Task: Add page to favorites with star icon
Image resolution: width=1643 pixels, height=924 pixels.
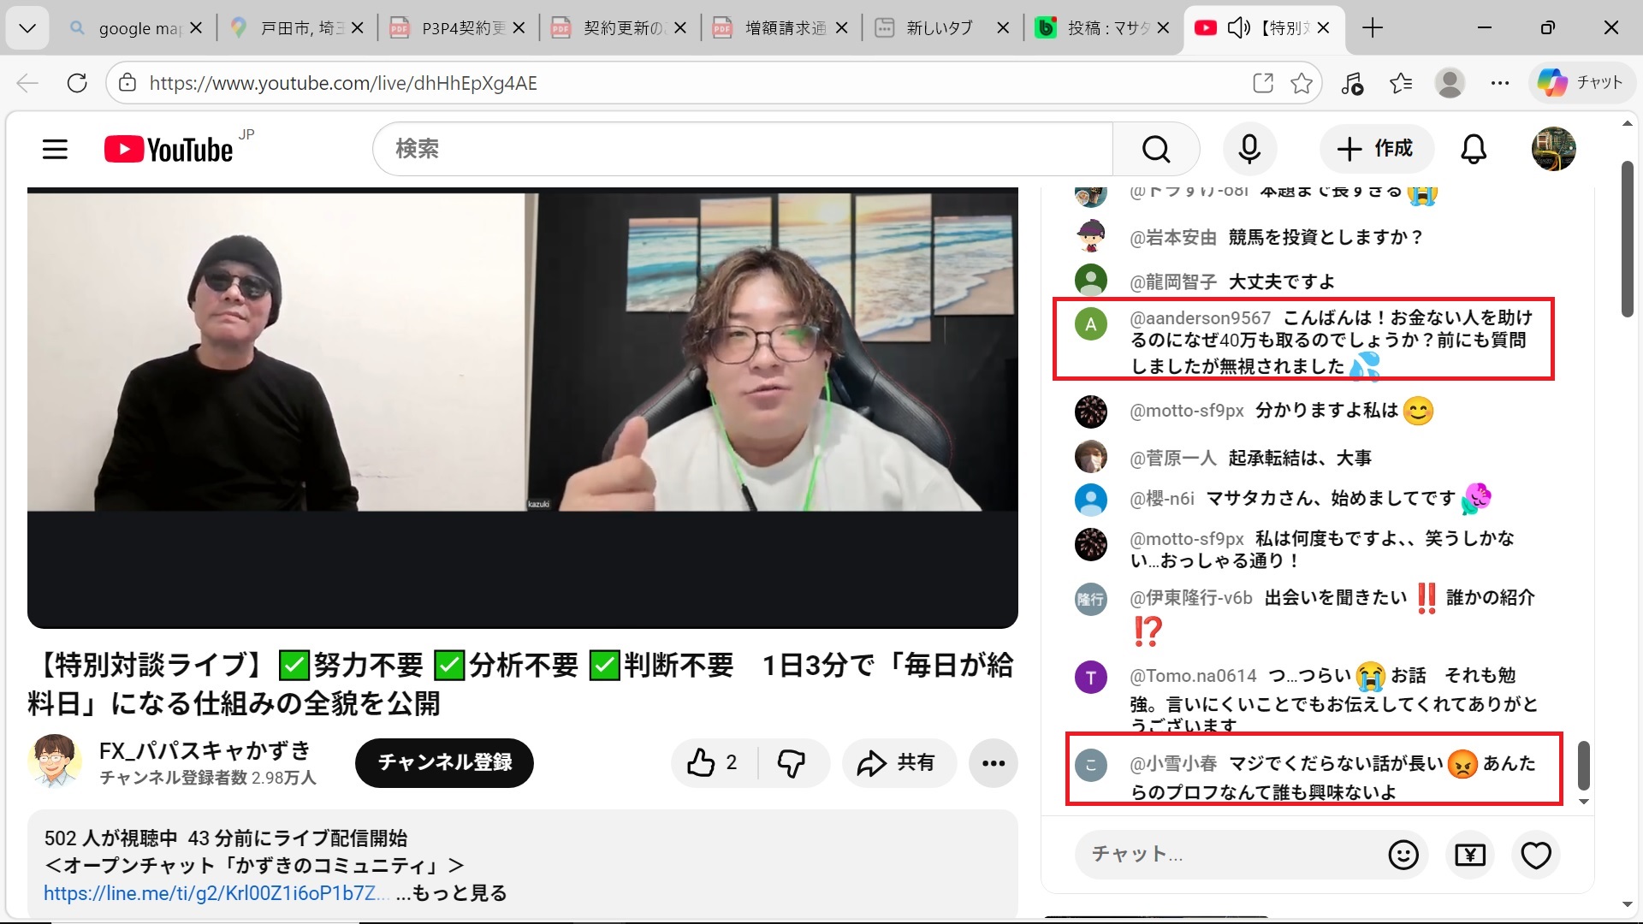Action: click(x=1302, y=83)
